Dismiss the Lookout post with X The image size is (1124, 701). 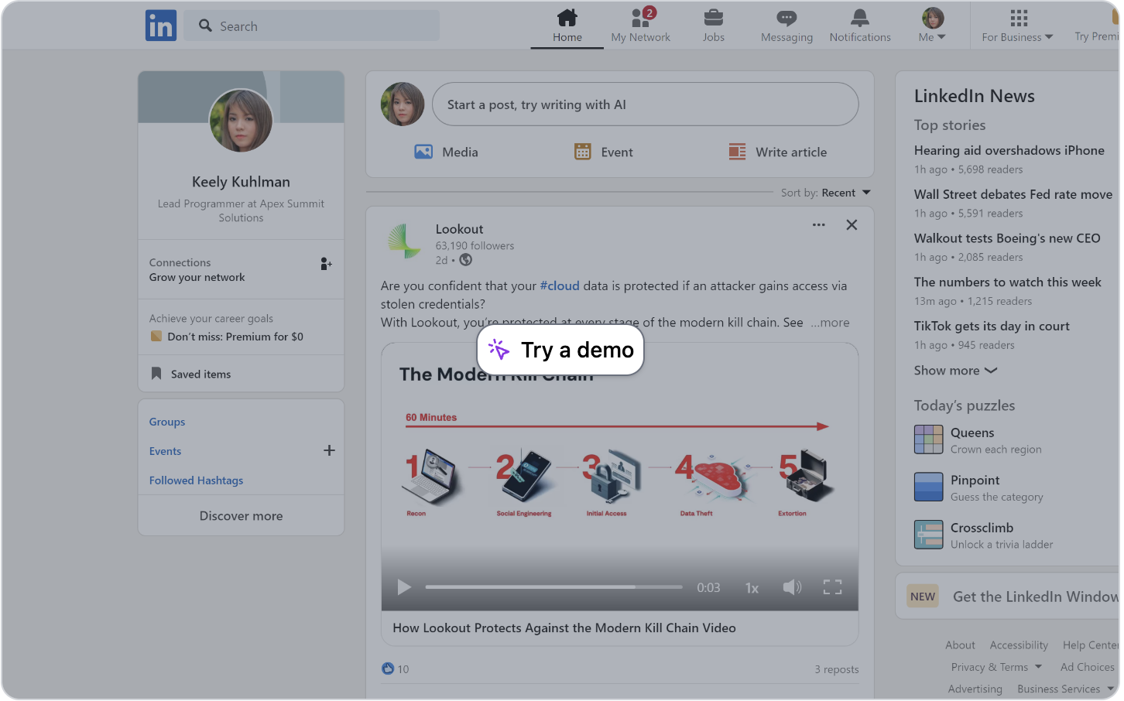pyautogui.click(x=852, y=225)
